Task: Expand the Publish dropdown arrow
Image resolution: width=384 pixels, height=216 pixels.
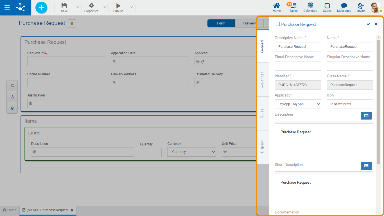Action: [132, 7]
